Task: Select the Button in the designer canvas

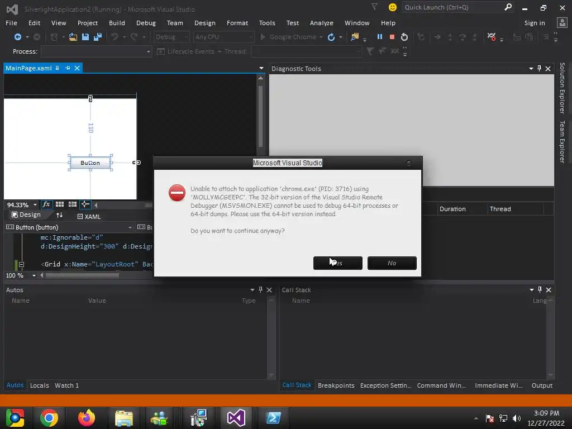Action: point(90,163)
